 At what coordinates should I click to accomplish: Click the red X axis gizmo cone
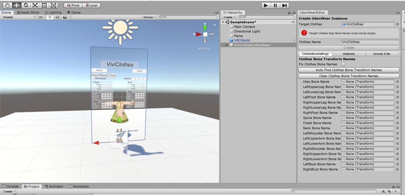199,34
